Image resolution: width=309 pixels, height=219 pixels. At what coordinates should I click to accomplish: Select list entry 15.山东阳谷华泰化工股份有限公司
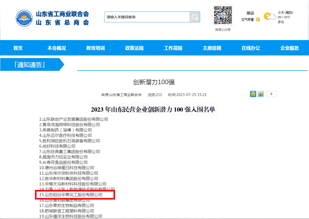(x=71, y=195)
